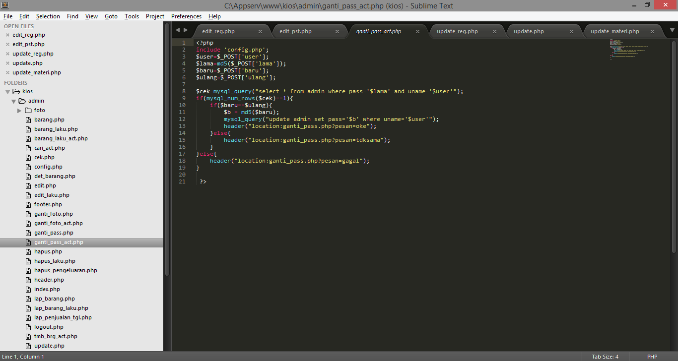Open the Selection menu
Viewport: 678px width, 361px height.
(48, 16)
